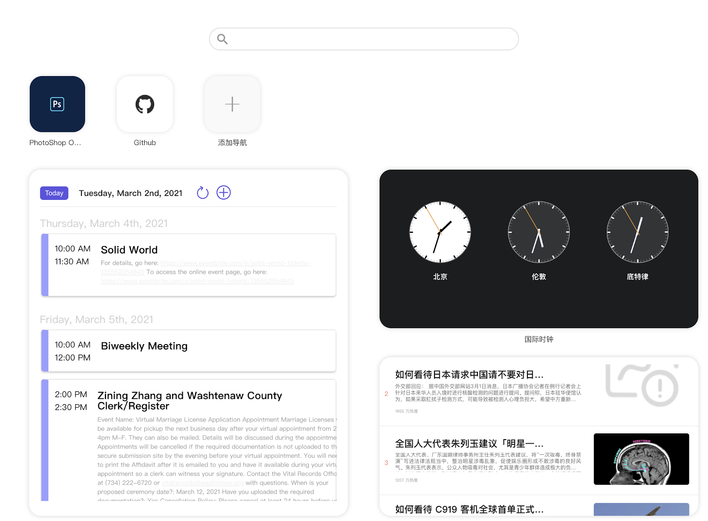Open news headline 全国人大代表朱列玉建议

(x=469, y=444)
